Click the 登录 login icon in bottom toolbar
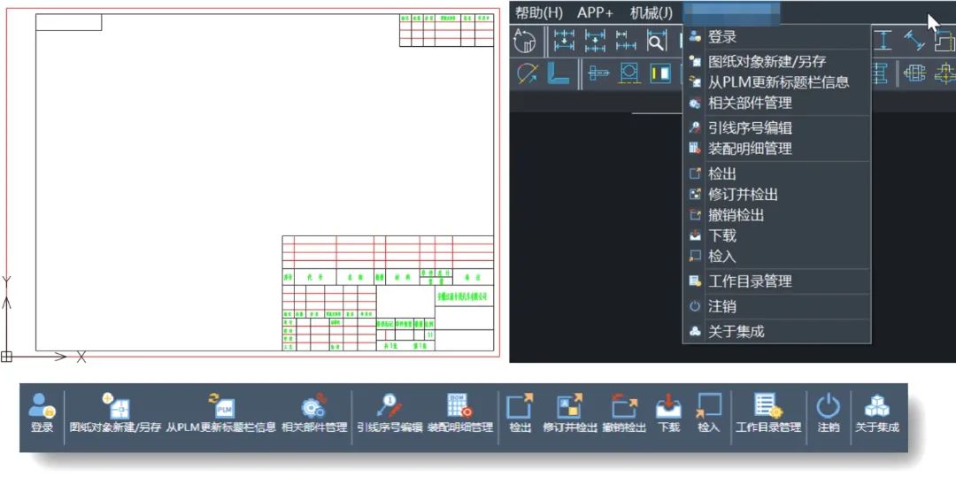This screenshot has height=500, width=956. (42, 413)
